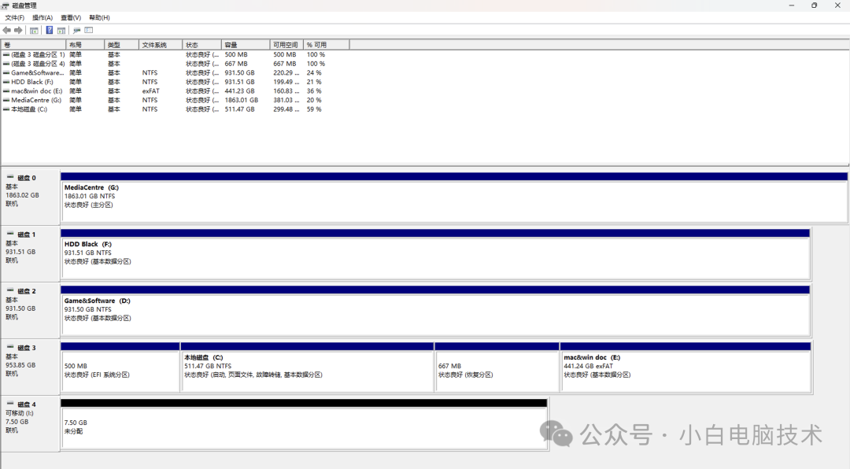Sort by the 布局 column header
The width and height of the screenshot is (850, 469).
85,45
